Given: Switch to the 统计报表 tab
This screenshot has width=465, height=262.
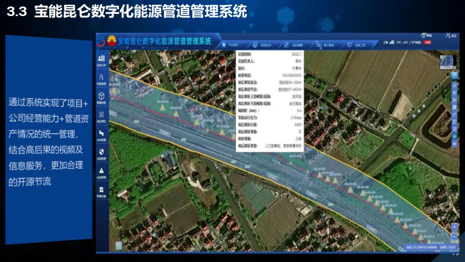Looking at the screenshot, I should pyautogui.click(x=325, y=45).
